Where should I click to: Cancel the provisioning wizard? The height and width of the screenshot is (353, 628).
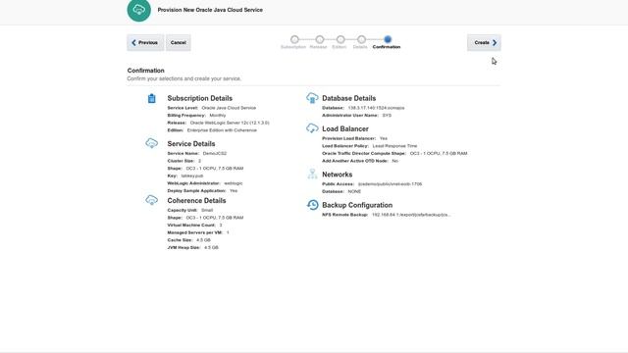tap(179, 42)
